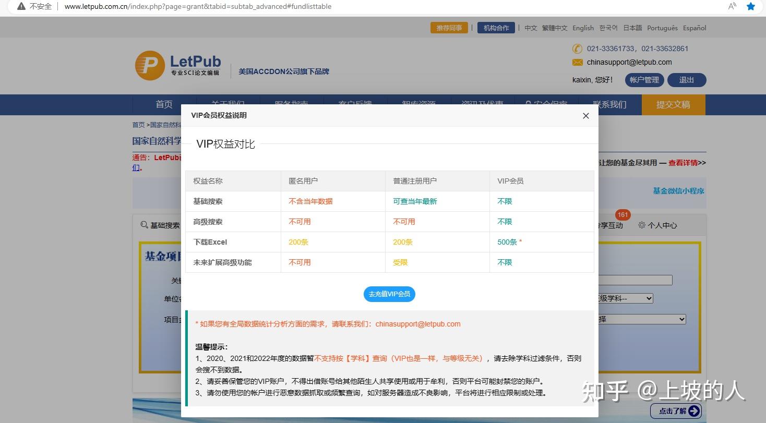Click the gear icon next to 个人中心
This screenshot has width=766, height=423.
tap(641, 225)
